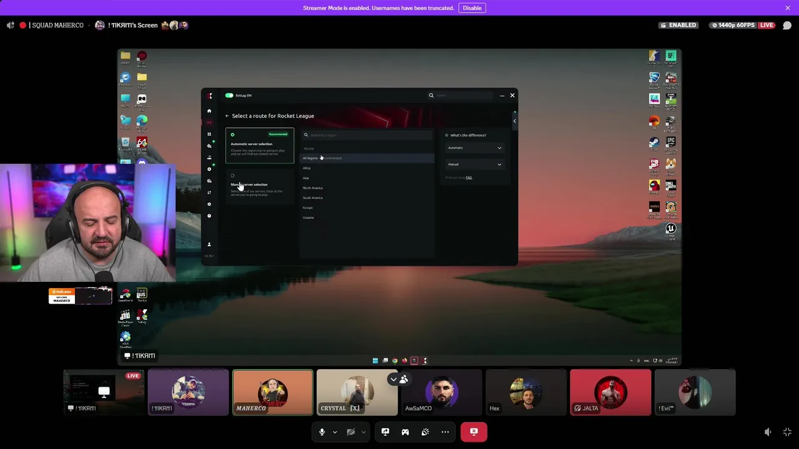Open the gear settings icon in ExitLag sidebar
This screenshot has height=449, width=799.
(209, 204)
